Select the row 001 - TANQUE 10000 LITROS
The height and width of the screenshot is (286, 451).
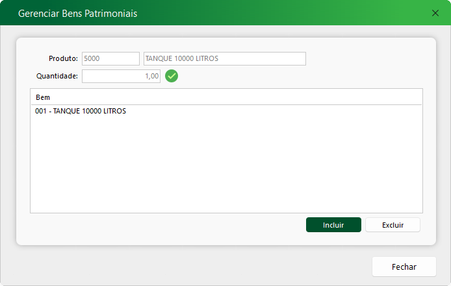[81, 111]
